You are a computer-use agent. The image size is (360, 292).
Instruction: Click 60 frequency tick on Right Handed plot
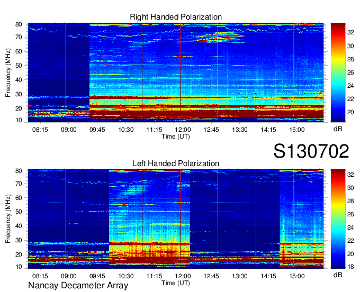click(x=19, y=51)
